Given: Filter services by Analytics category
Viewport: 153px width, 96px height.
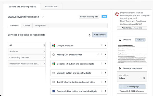Looking at the screenshot, I should click(27, 51).
